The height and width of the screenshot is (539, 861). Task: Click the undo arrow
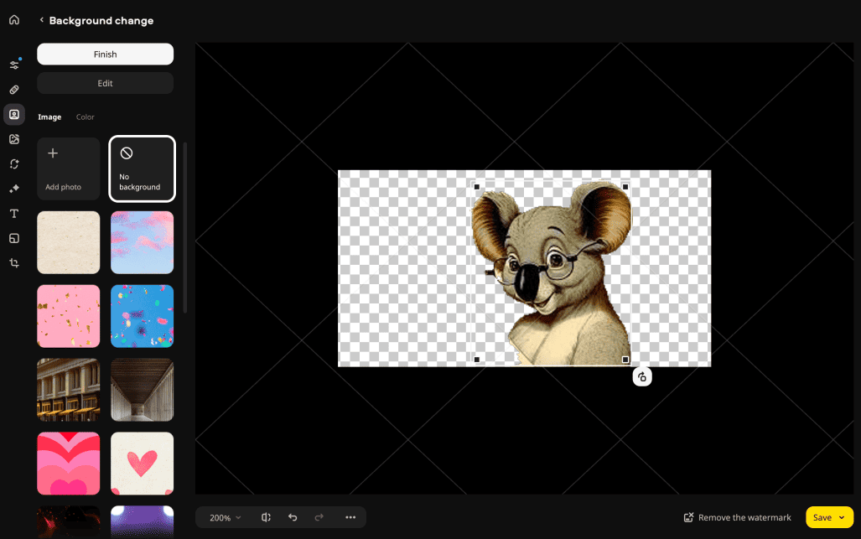[293, 517]
